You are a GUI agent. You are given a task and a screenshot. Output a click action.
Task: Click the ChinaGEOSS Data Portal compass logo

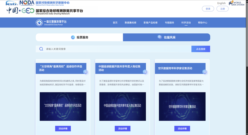click(39, 23)
